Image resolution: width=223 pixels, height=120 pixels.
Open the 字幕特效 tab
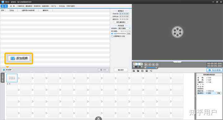point(21,6)
